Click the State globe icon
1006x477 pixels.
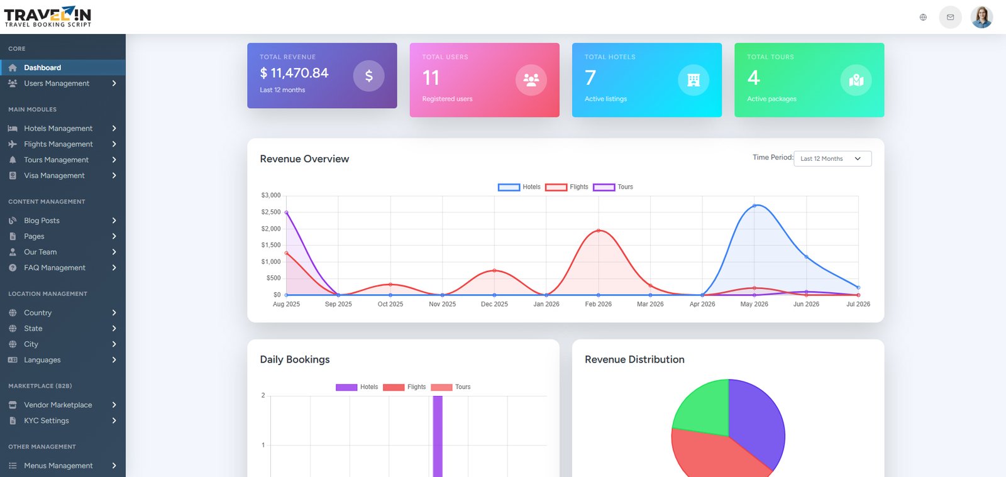pos(13,329)
